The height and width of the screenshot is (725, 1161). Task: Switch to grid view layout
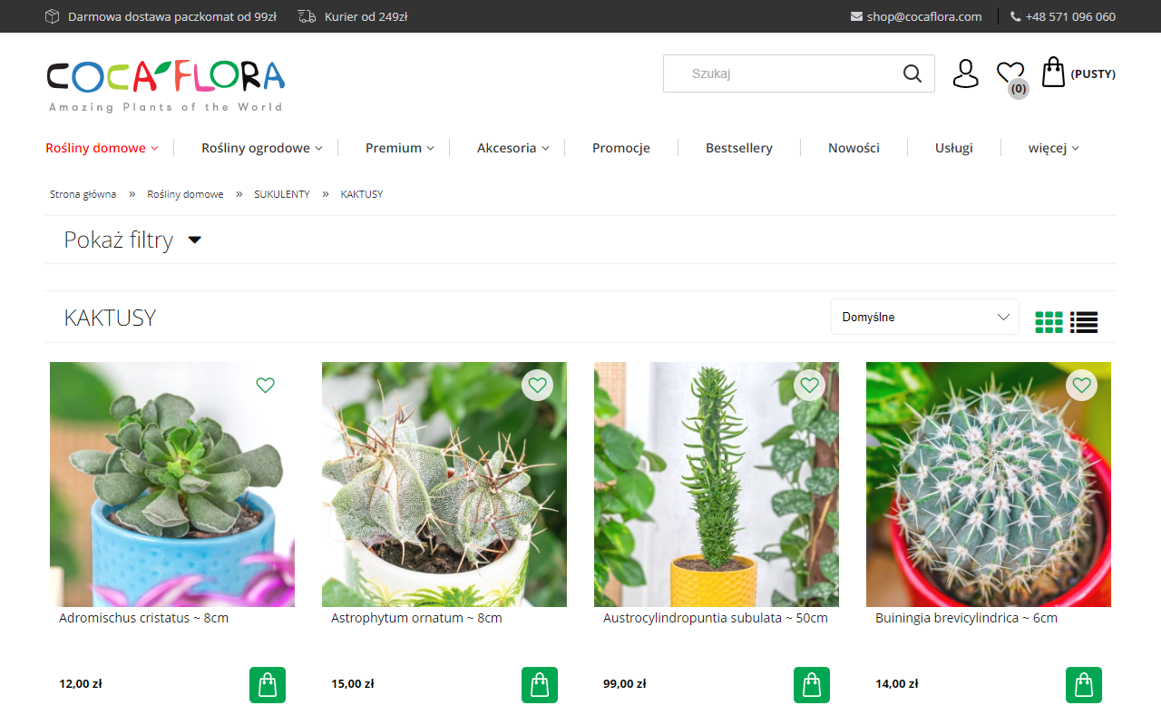[x=1049, y=322]
